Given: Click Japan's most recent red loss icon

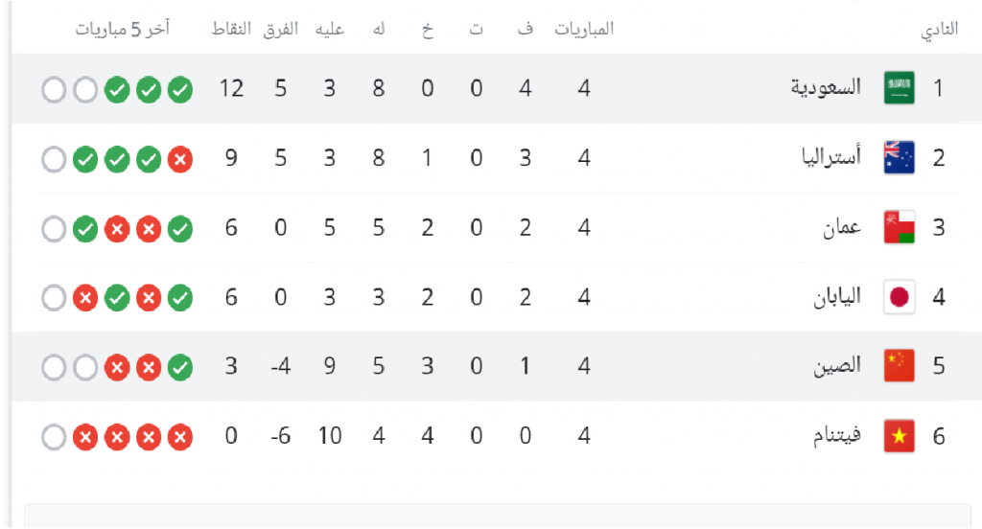Looking at the screenshot, I should [85, 298].
